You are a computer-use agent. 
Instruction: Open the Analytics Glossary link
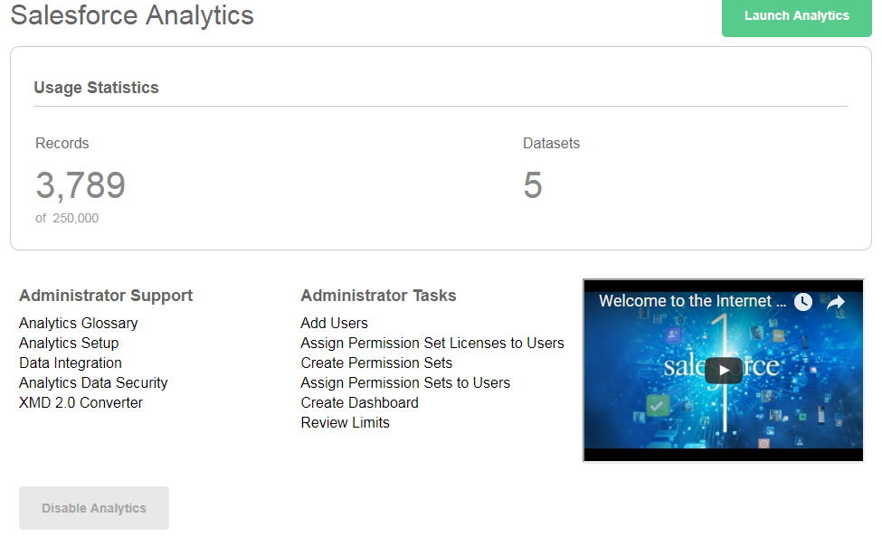point(79,323)
